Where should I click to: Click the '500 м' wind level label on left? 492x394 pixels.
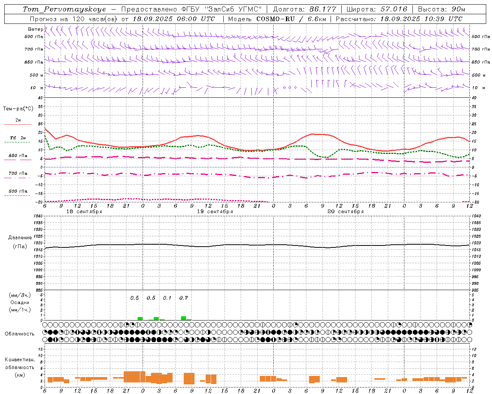click(36, 75)
